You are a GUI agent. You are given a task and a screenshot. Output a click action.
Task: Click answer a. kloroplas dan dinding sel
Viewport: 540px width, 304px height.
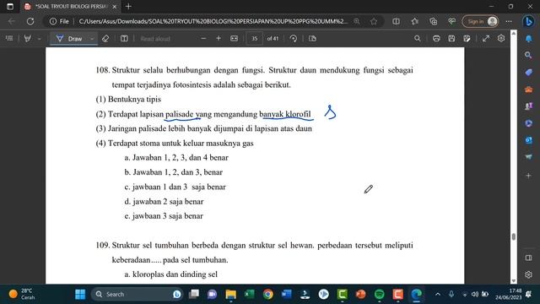click(x=170, y=274)
